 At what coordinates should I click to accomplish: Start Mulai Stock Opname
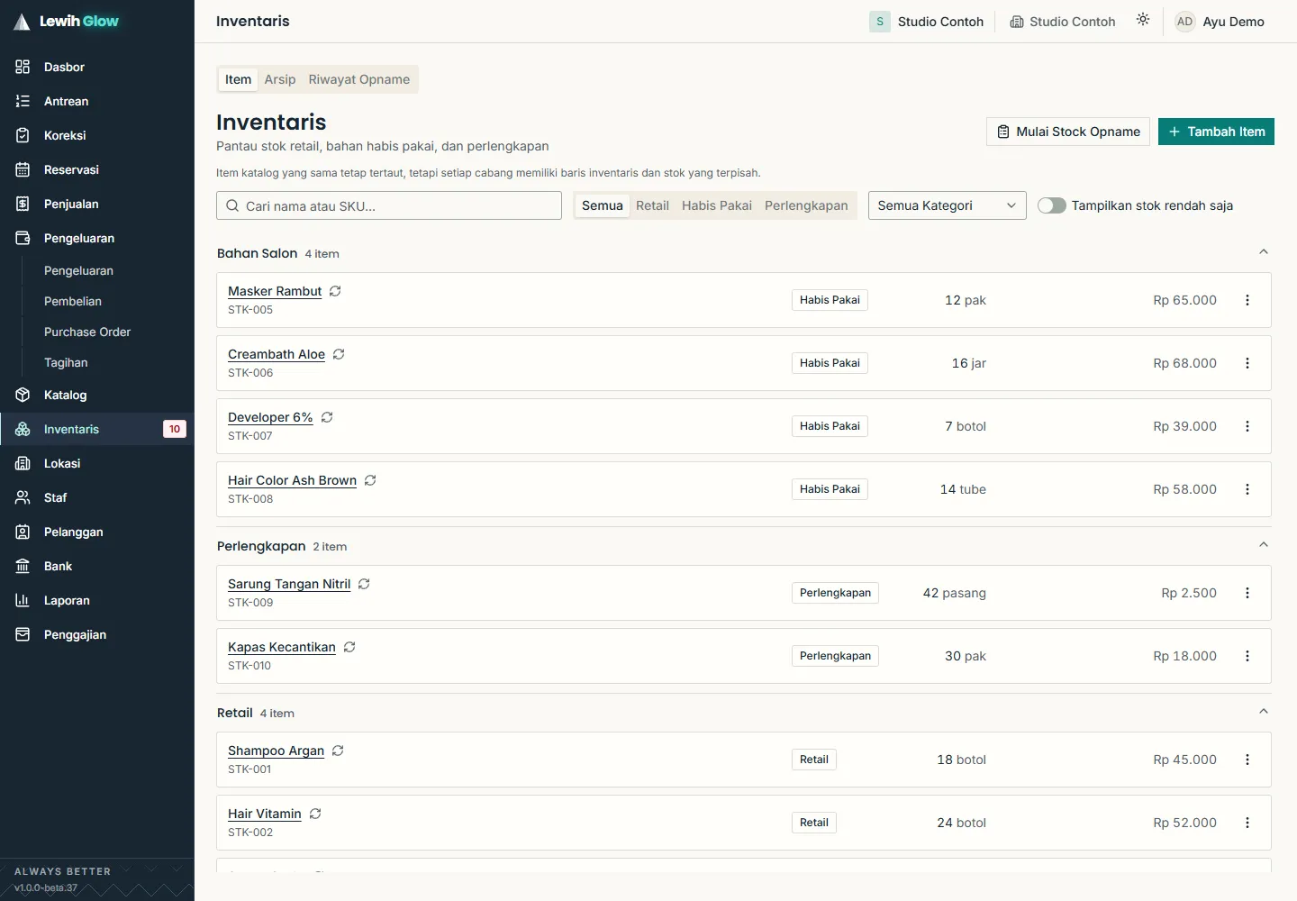(x=1068, y=132)
